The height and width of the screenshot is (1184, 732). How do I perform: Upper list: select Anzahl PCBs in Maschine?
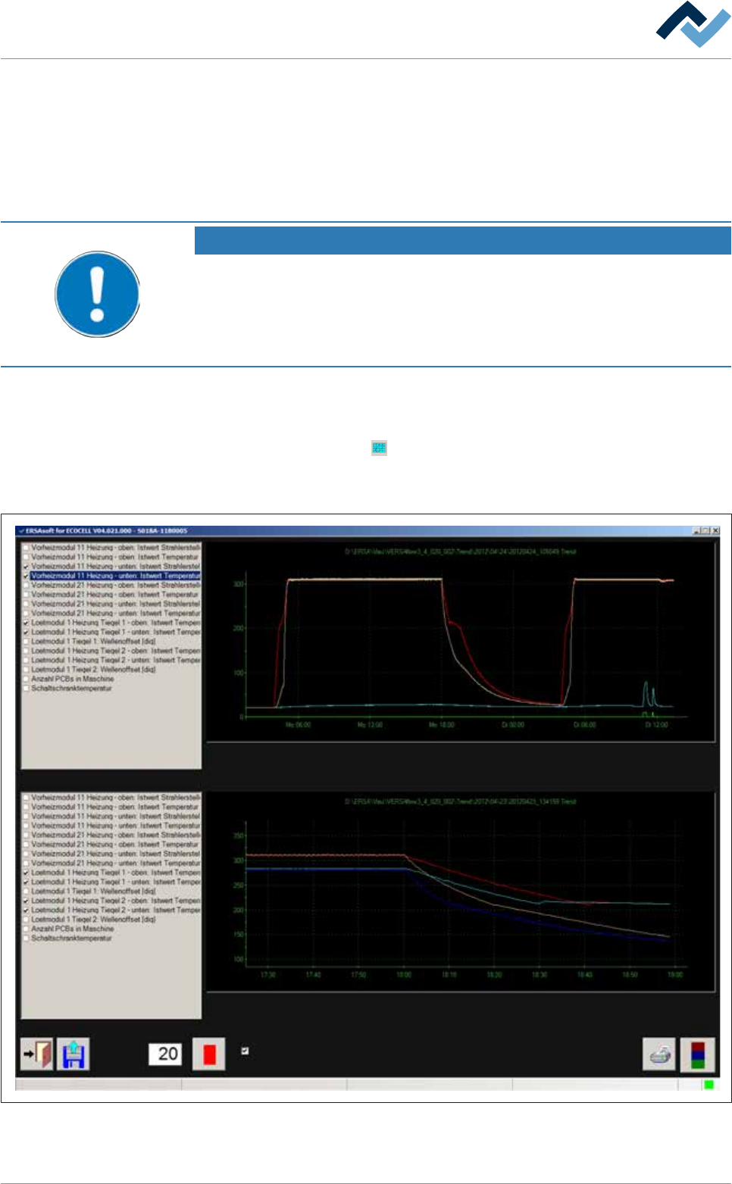pos(73,679)
